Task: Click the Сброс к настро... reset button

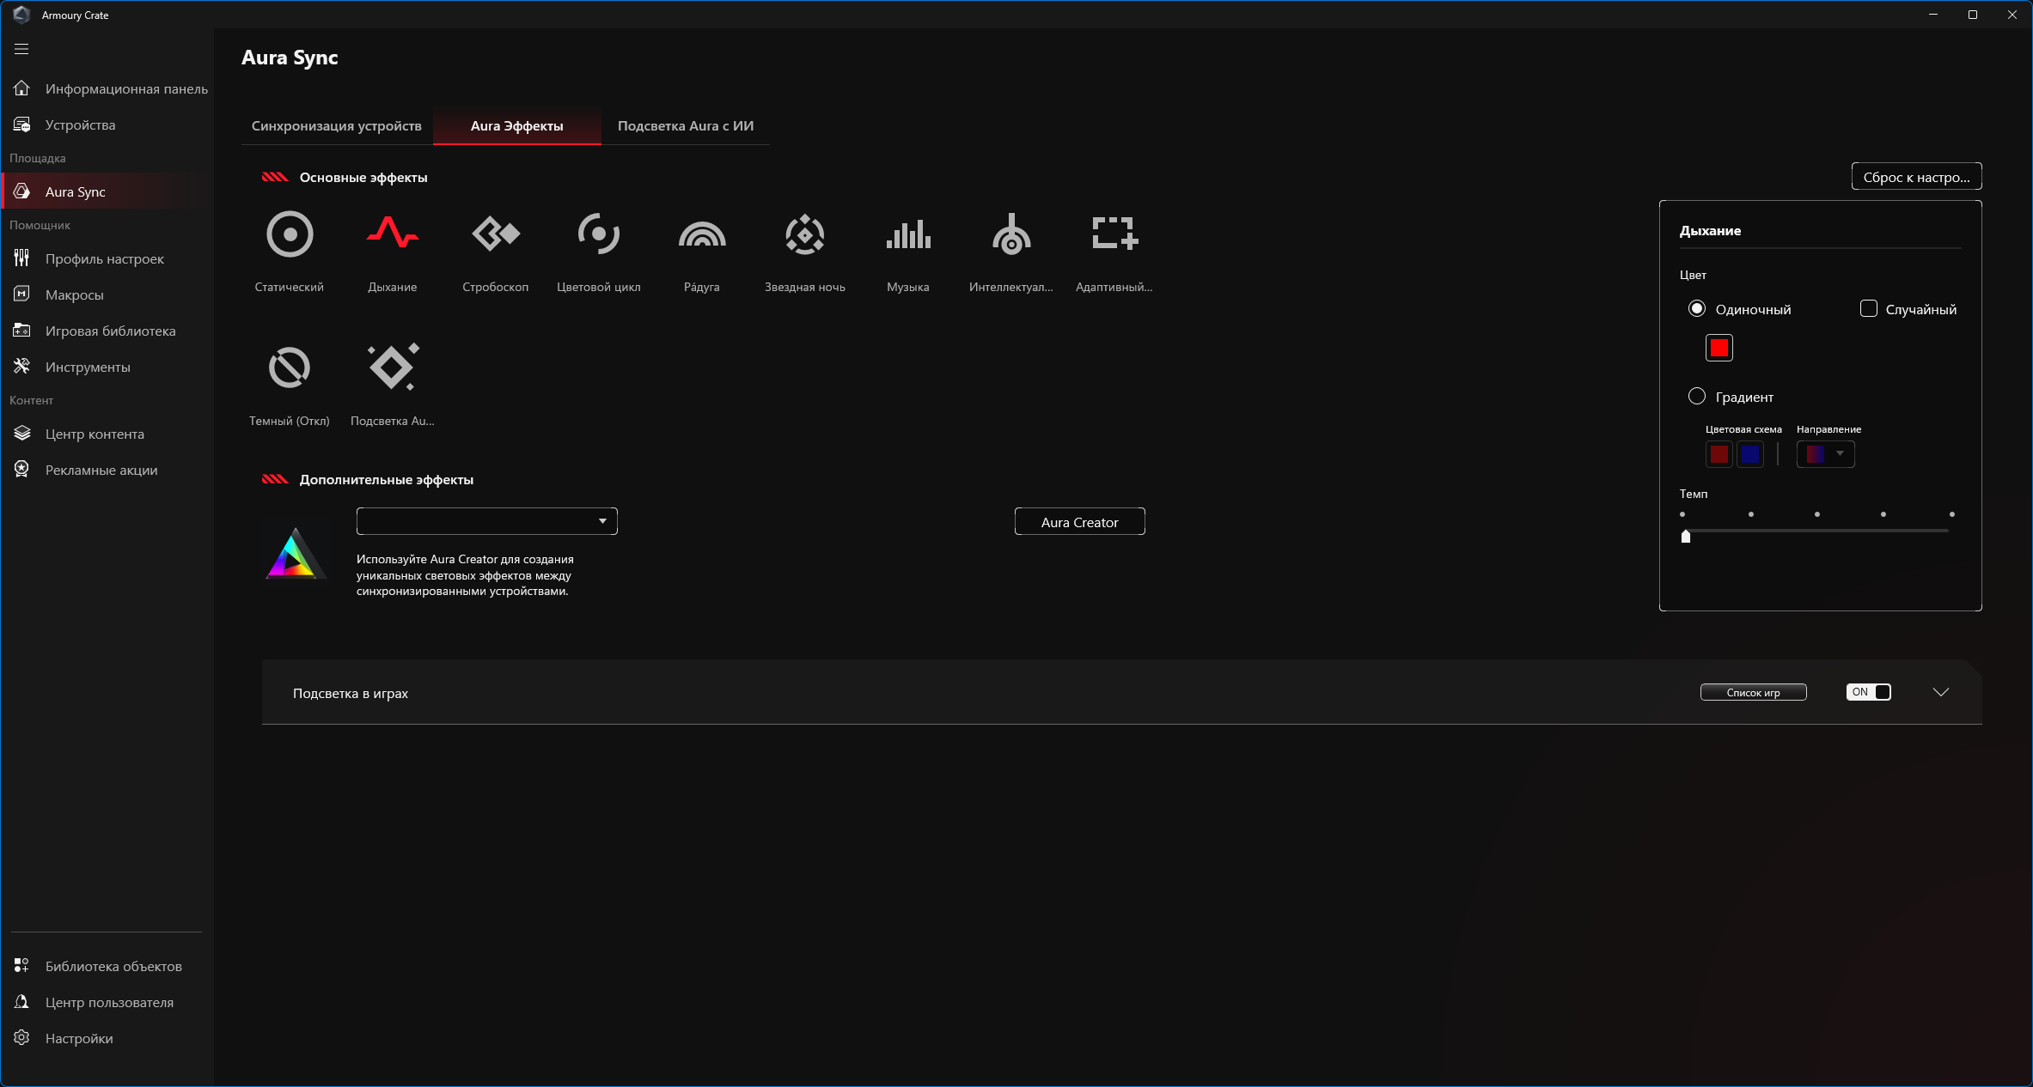Action: click(1916, 177)
